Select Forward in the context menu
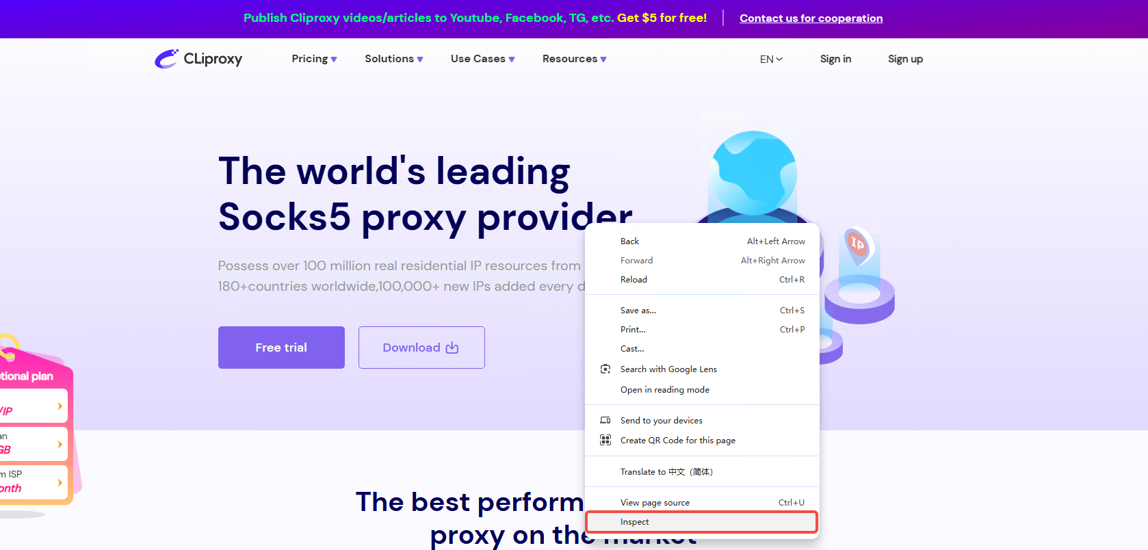 tap(702, 261)
